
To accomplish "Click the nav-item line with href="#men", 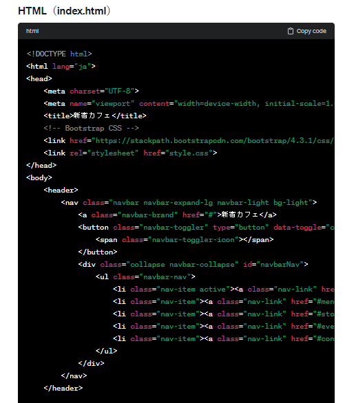I will 223,302.
